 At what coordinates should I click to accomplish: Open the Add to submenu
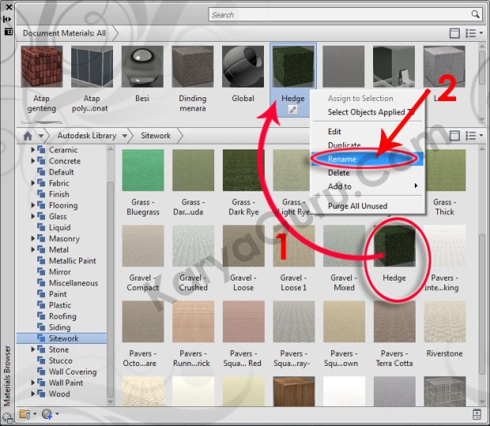[x=367, y=187]
